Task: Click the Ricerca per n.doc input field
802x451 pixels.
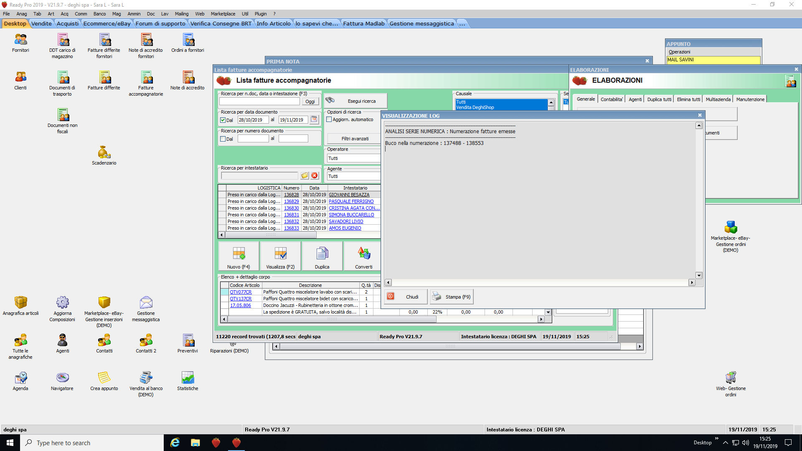Action: tap(259, 101)
